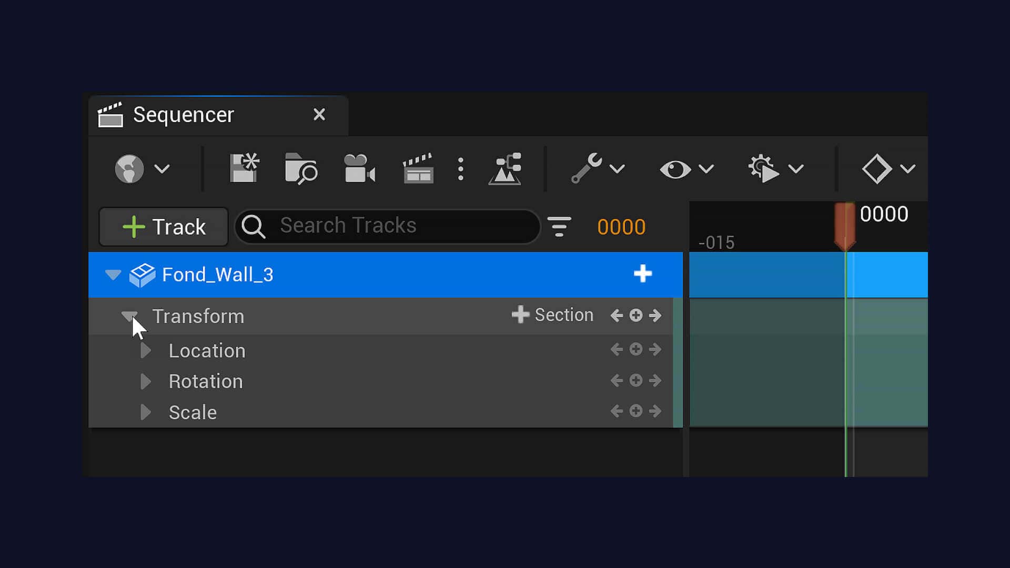The width and height of the screenshot is (1010, 568).
Task: Open the global view options dropdown
Action: tap(683, 168)
